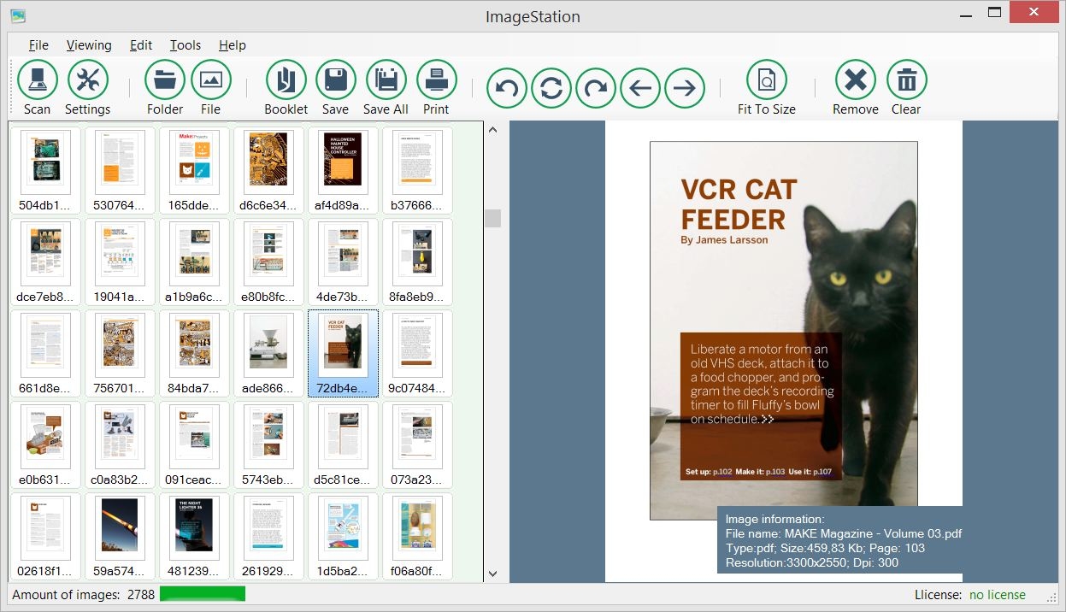Select thumbnail 091ceac...
The image size is (1066, 612).
coord(194,445)
